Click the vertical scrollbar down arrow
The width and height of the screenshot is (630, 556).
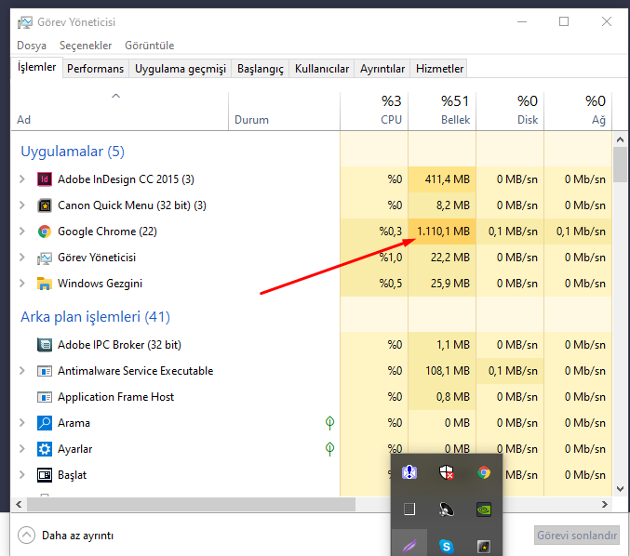pyautogui.click(x=620, y=489)
